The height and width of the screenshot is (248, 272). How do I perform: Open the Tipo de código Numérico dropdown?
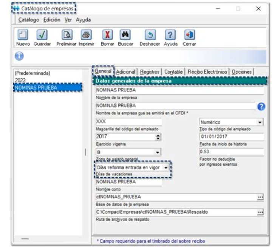click(x=260, y=122)
